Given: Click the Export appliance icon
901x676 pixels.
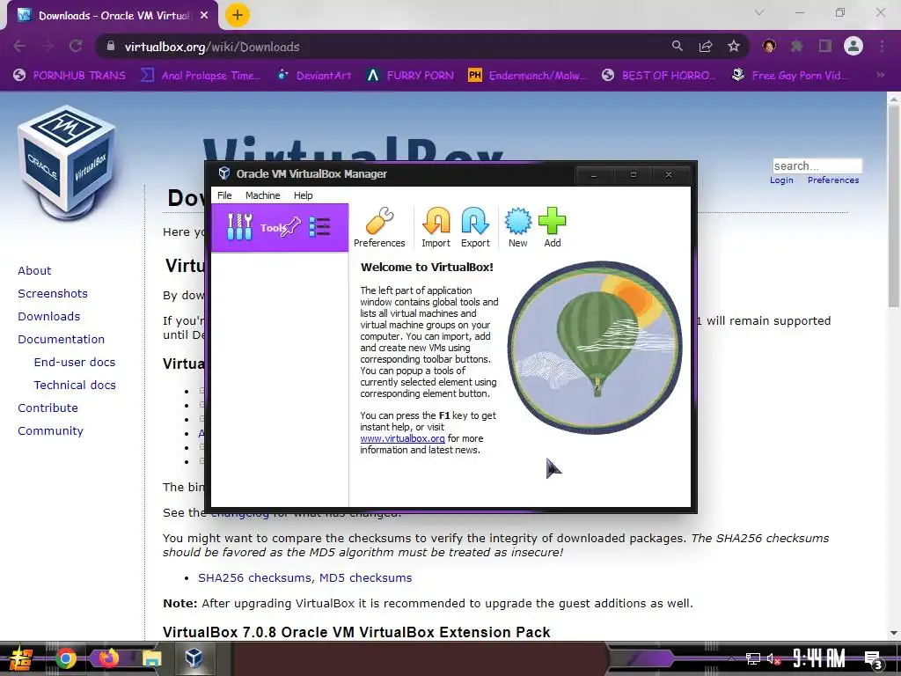Looking at the screenshot, I should [x=475, y=228].
